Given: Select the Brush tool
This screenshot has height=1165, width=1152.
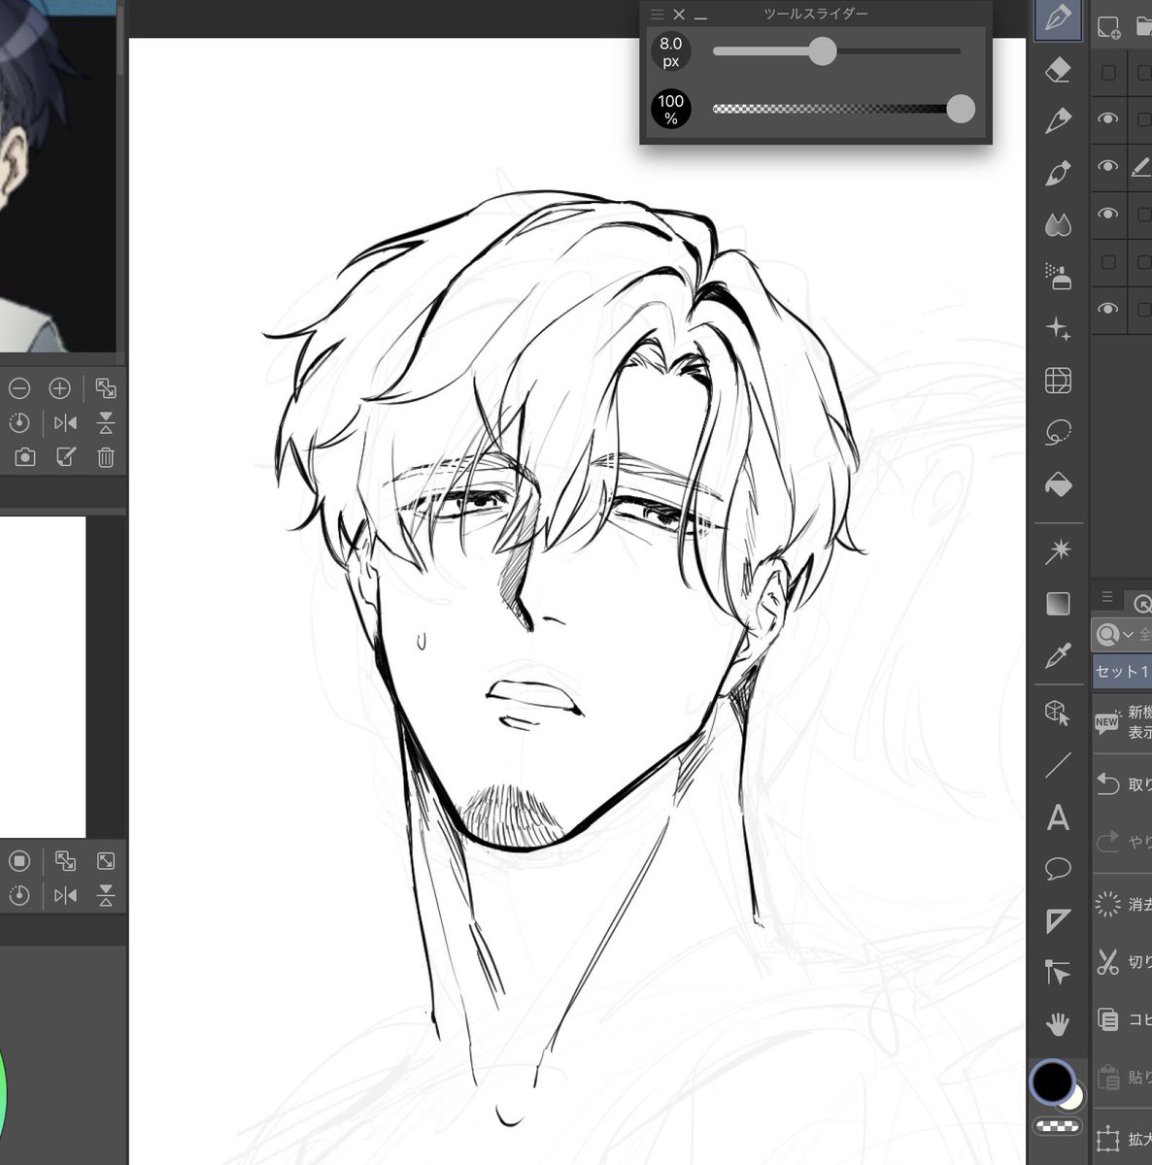Looking at the screenshot, I should click(1058, 173).
